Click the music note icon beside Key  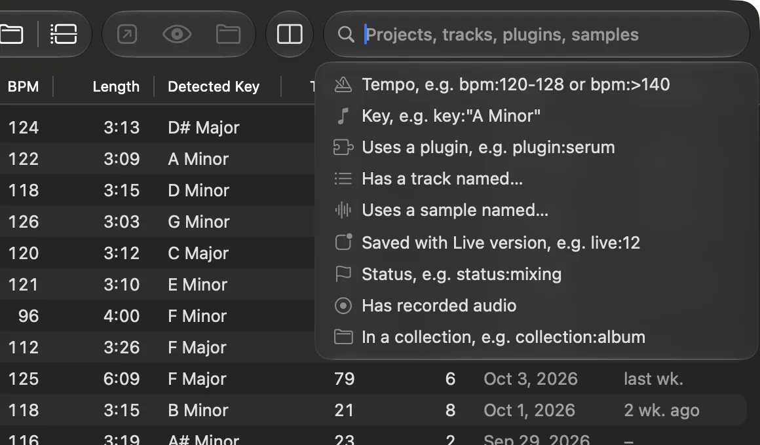pos(343,116)
